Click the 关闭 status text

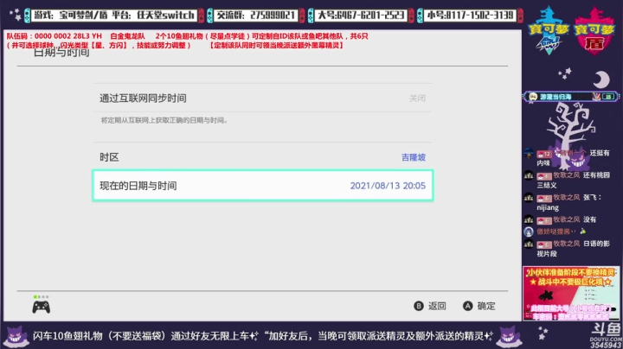tap(417, 98)
